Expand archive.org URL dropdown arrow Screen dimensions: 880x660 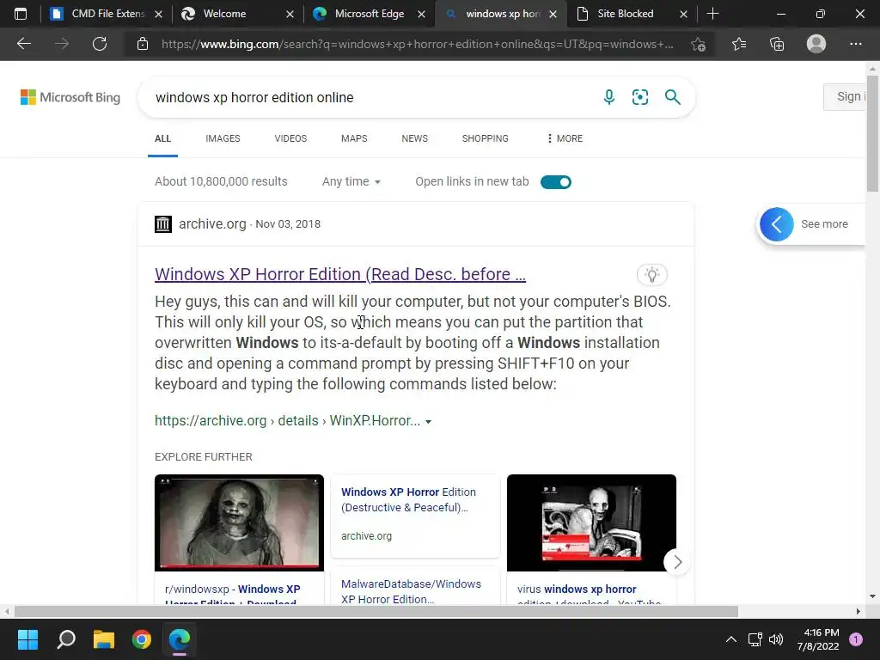pos(428,421)
